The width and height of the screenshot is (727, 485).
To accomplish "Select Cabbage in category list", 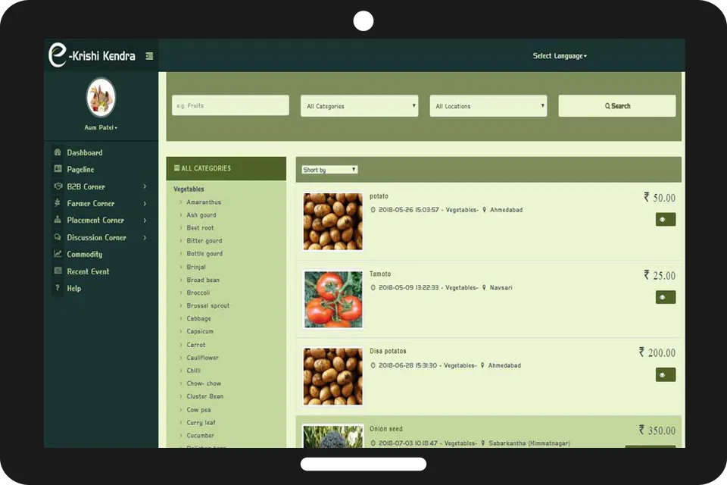I will pyautogui.click(x=198, y=318).
